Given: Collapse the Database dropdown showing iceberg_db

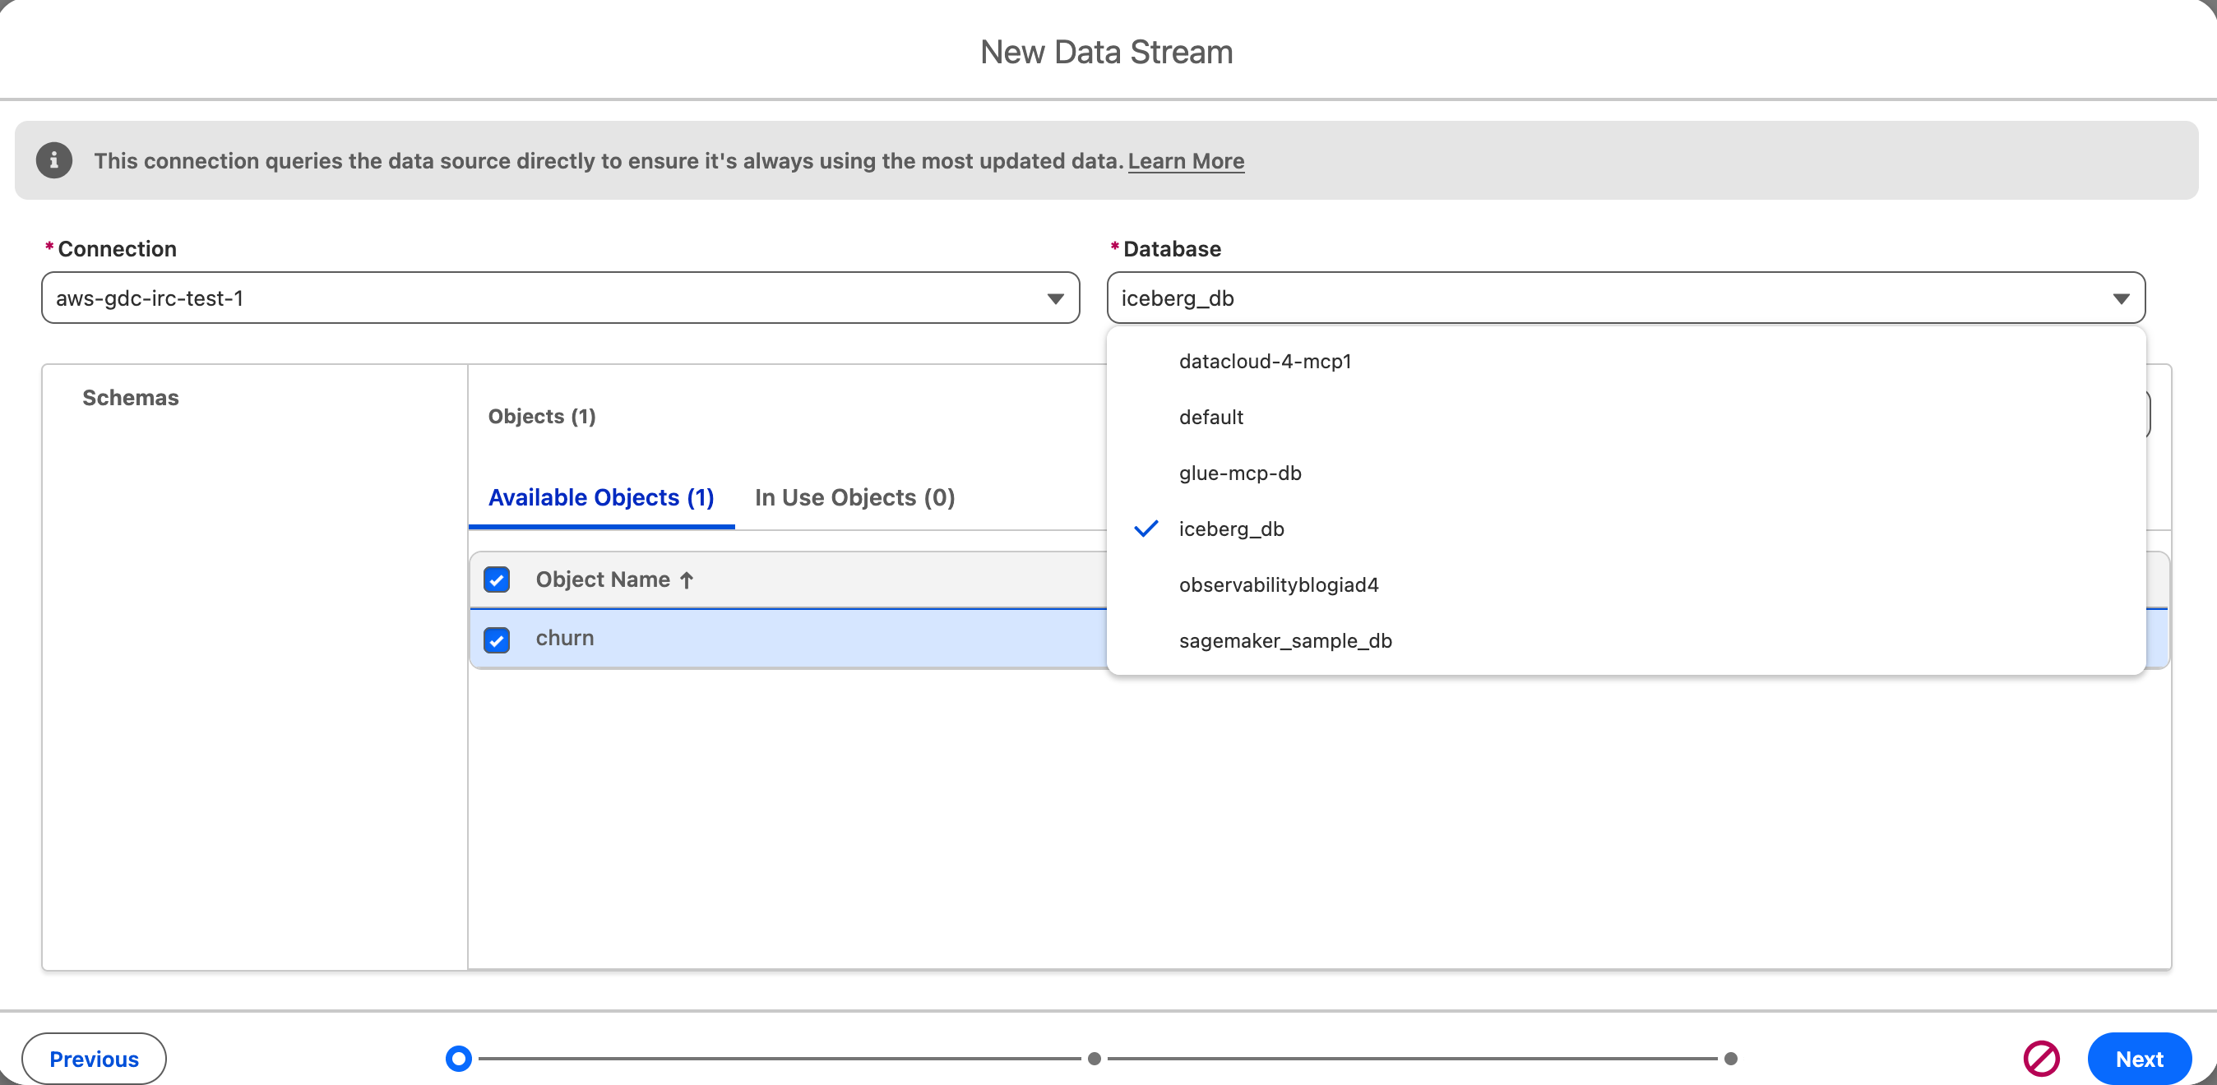Looking at the screenshot, I should (x=1625, y=298).
